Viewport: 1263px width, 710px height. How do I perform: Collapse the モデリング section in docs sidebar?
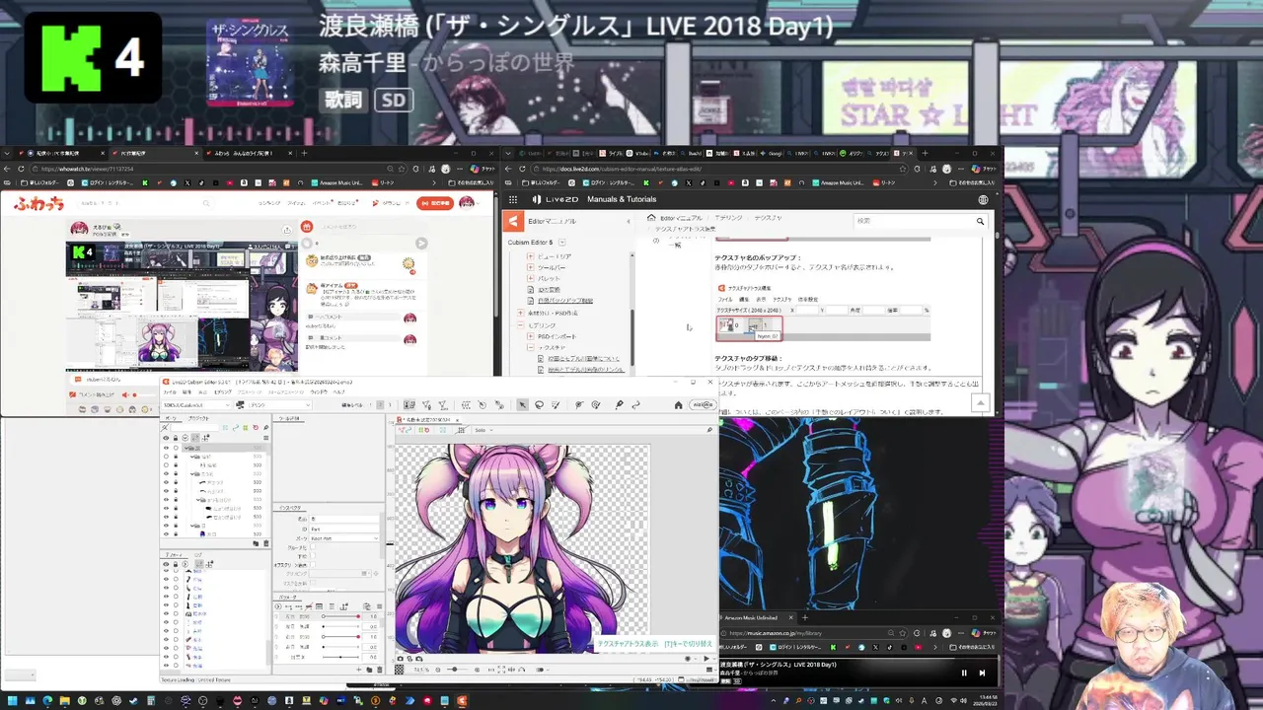click(x=520, y=324)
